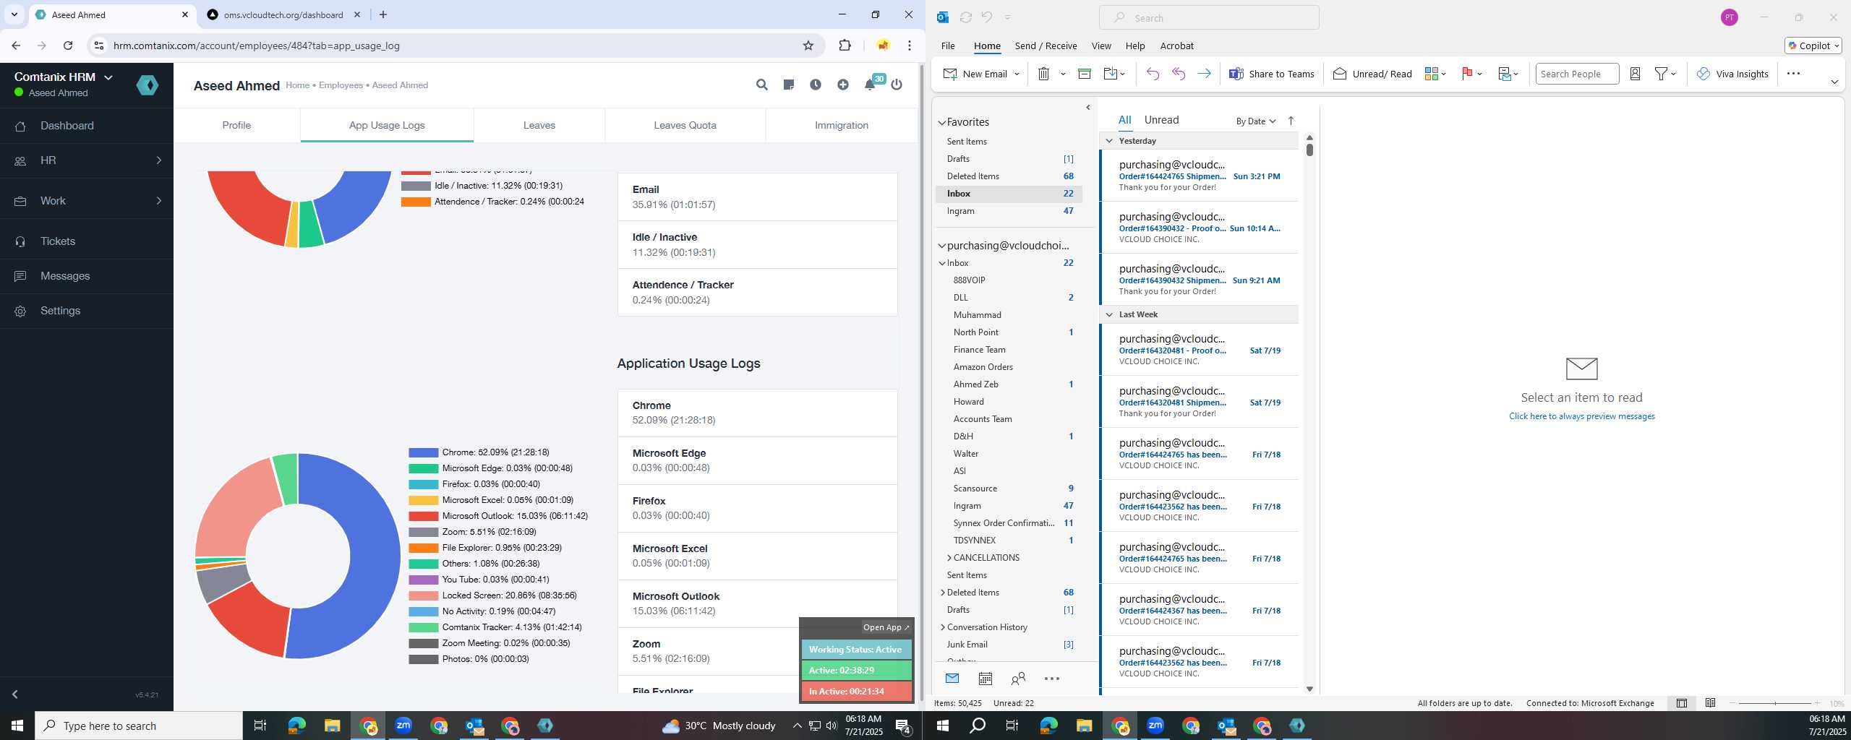Click the Outlook top search box

point(1208,17)
